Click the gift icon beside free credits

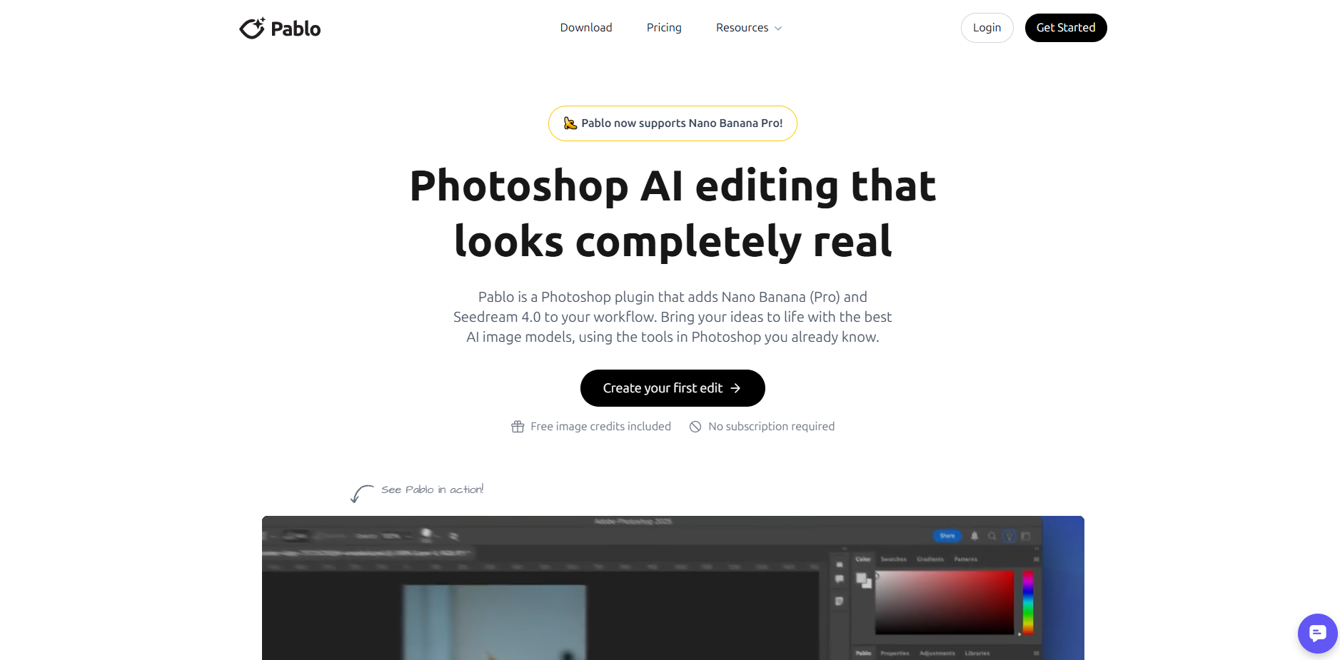point(518,427)
